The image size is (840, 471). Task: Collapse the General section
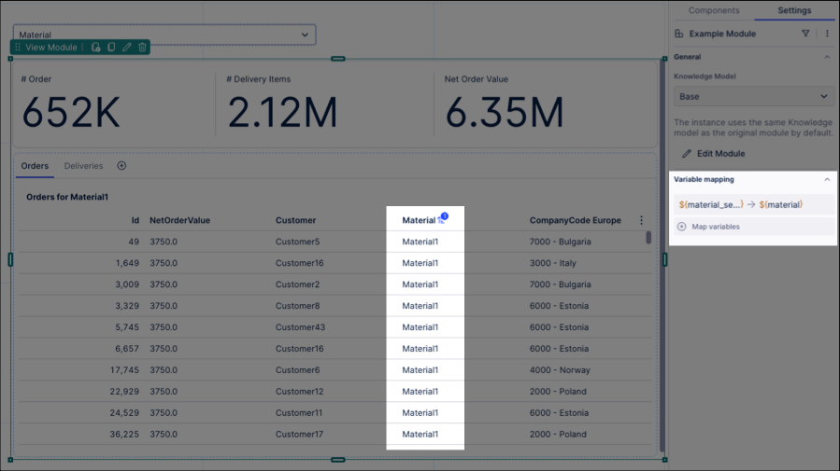pos(827,57)
